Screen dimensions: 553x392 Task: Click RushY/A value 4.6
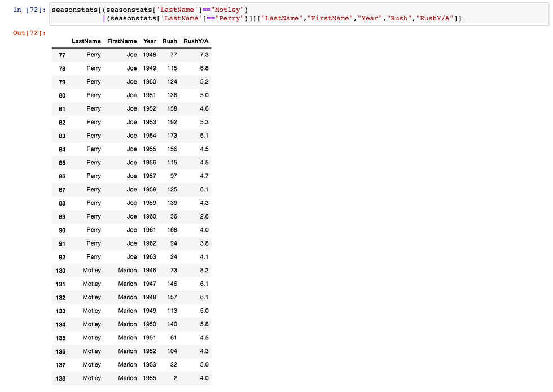(x=204, y=108)
